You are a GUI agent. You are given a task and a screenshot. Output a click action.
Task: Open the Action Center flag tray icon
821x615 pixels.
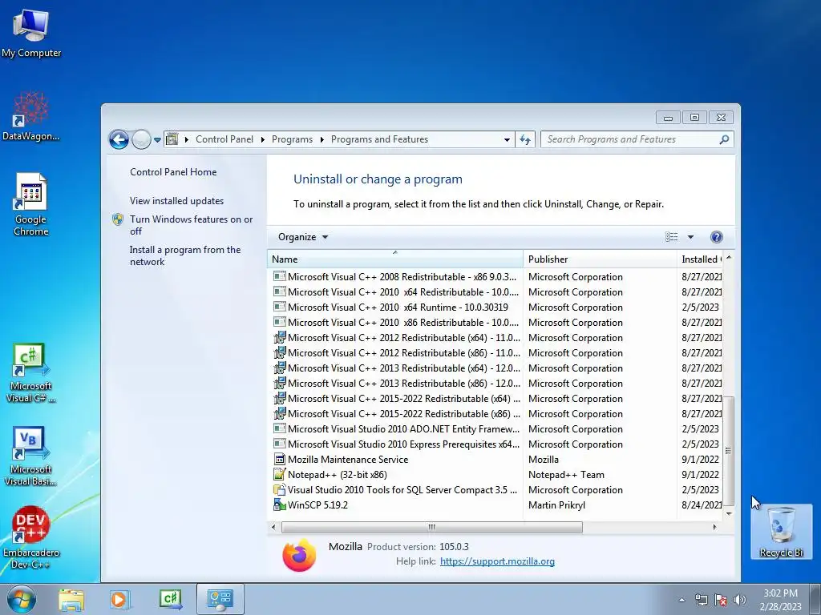(721, 600)
